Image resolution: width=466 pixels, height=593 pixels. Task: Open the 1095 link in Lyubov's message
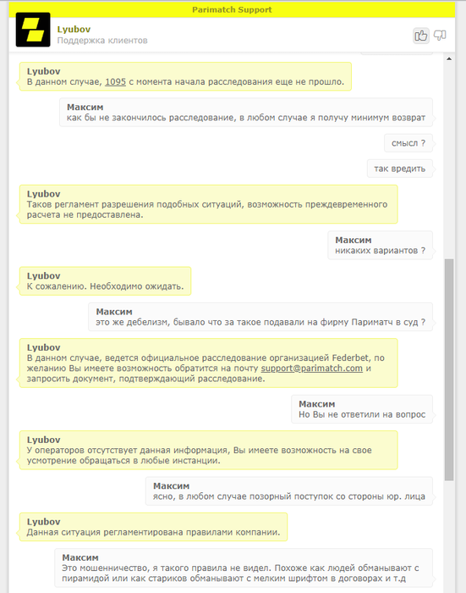click(x=115, y=81)
